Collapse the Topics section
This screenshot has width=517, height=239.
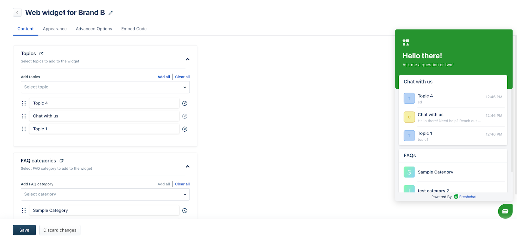[187, 59]
